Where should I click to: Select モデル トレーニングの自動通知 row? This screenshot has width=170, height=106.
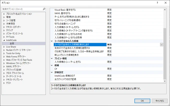pyautogui.click(x=108, y=20)
